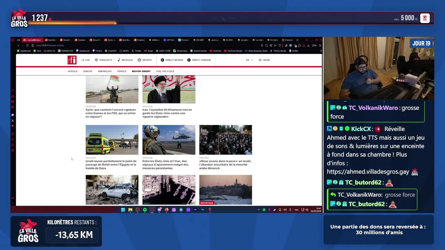Go back using the browser back arrow
Image resolution: width=445 pixels, height=250 pixels.
[18, 45]
